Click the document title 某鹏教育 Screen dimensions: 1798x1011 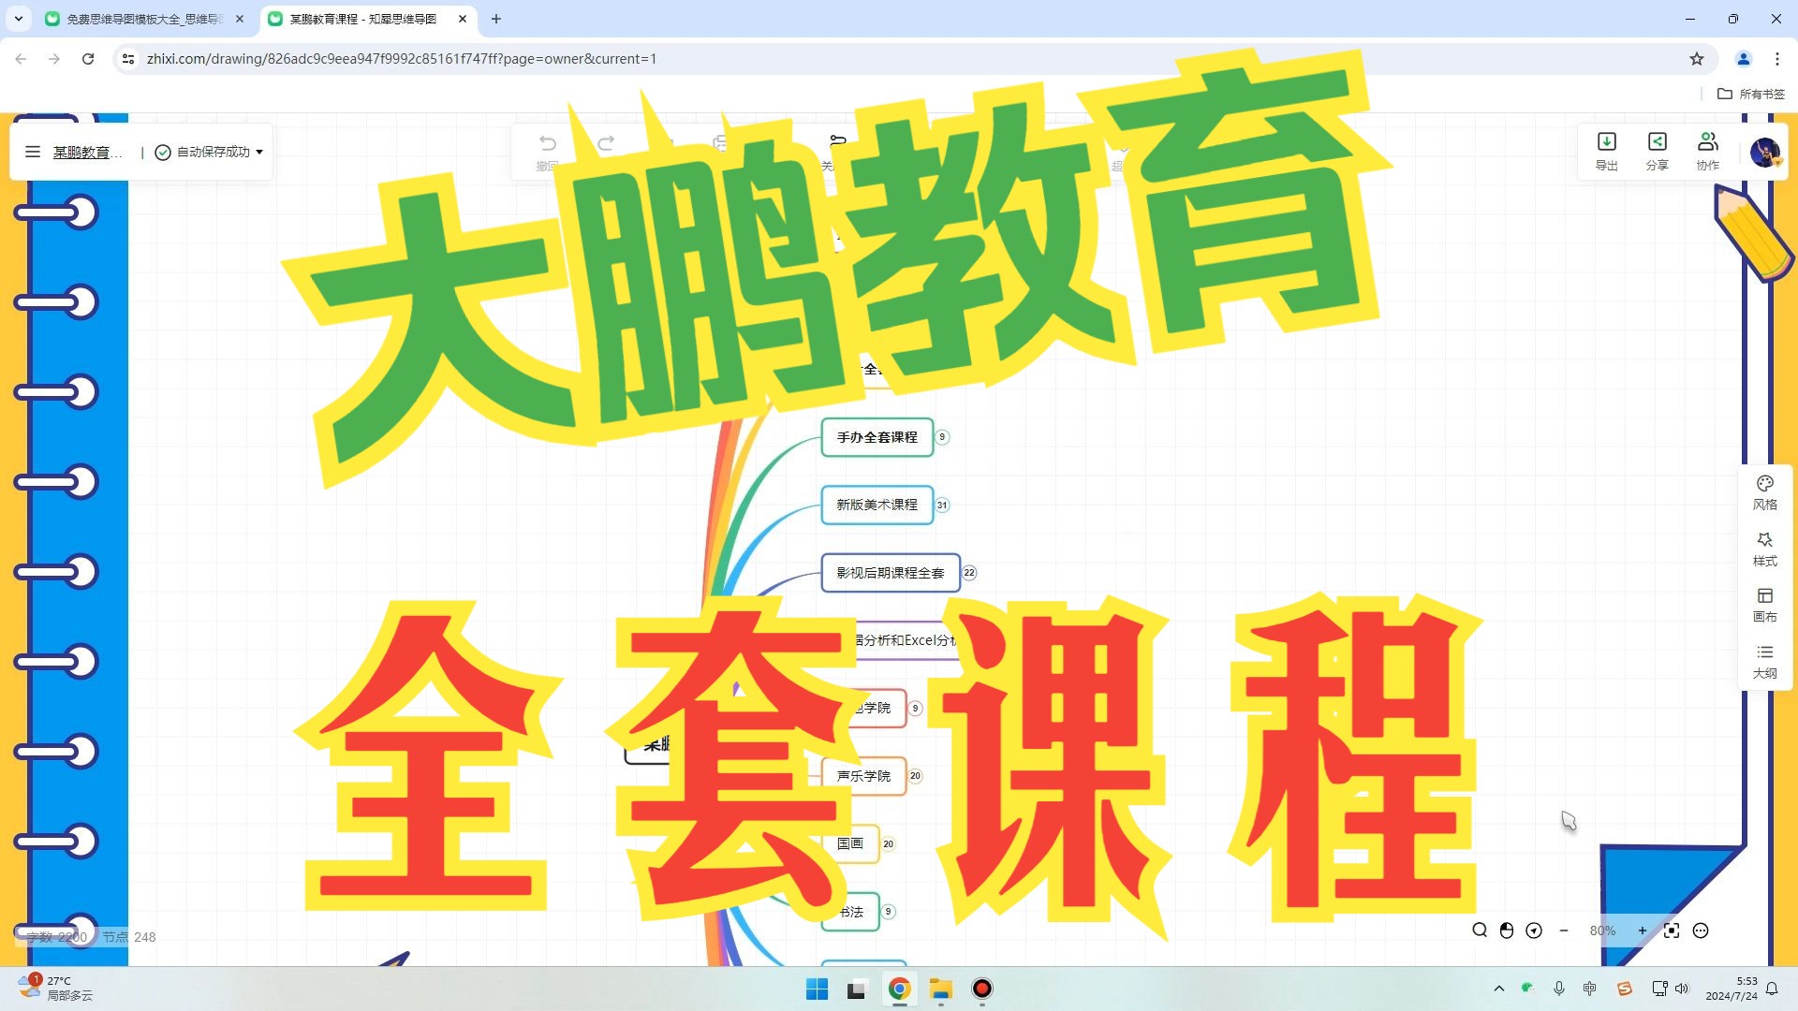(87, 152)
